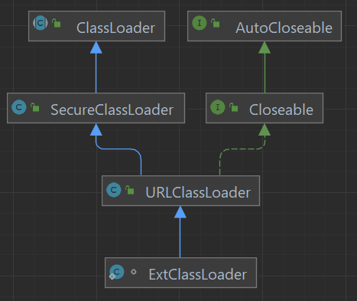Screen dimensions: 357x301
Task: Click the class icon on SecureClassLoader
Action: pyautogui.click(x=19, y=107)
